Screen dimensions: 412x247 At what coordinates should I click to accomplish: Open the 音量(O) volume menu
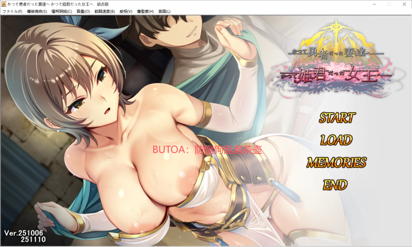pyautogui.click(x=83, y=11)
